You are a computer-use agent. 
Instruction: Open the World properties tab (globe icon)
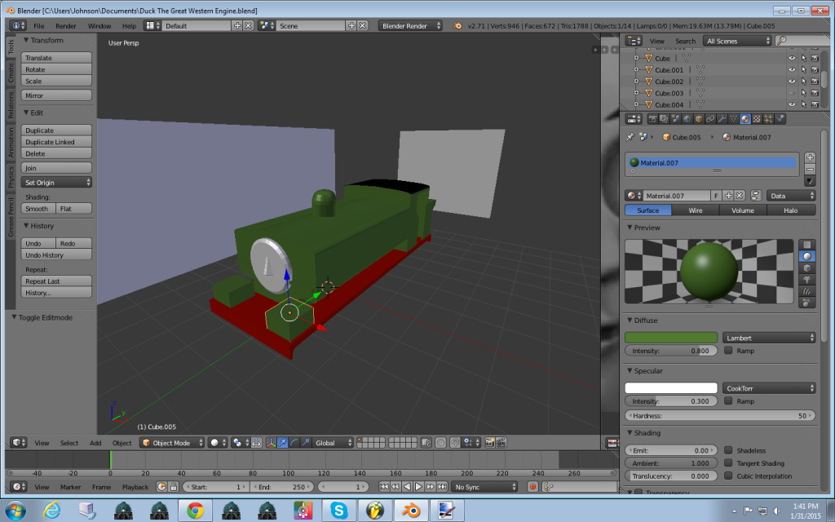687,119
